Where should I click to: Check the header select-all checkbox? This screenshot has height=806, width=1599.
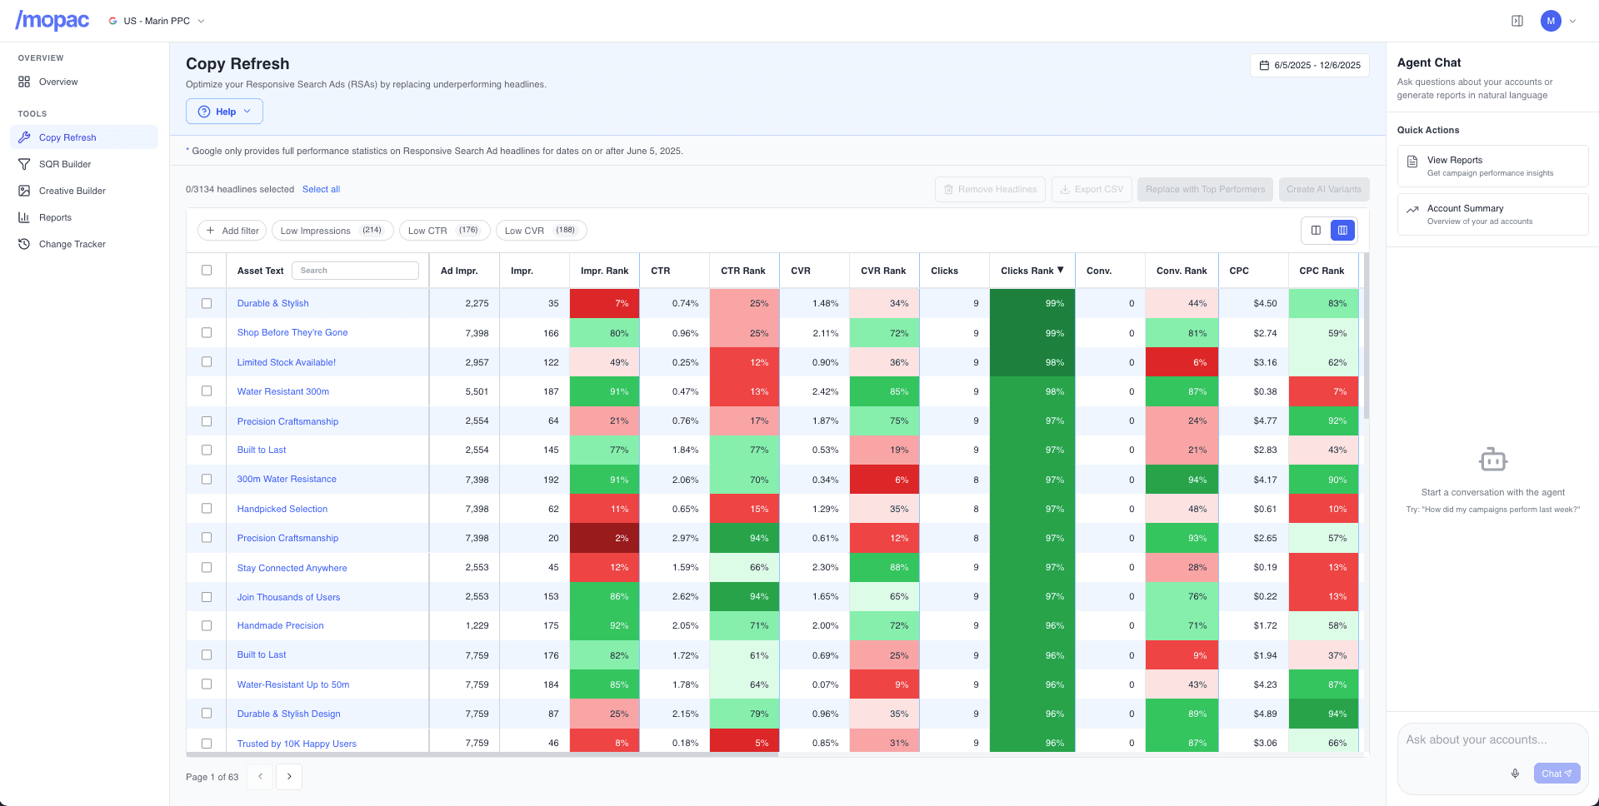coord(206,270)
